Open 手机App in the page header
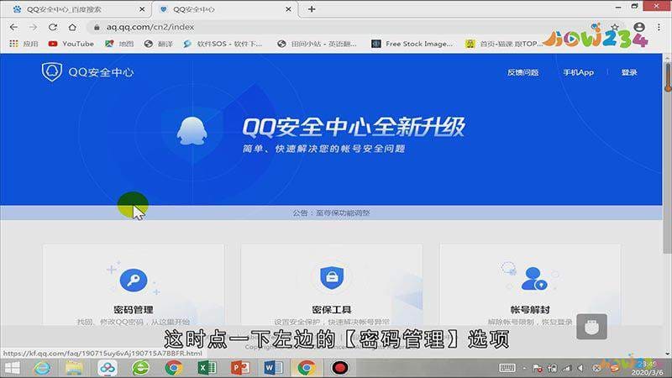 click(x=578, y=72)
